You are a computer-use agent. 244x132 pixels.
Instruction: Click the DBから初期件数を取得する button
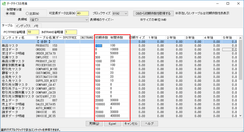click(x=153, y=13)
